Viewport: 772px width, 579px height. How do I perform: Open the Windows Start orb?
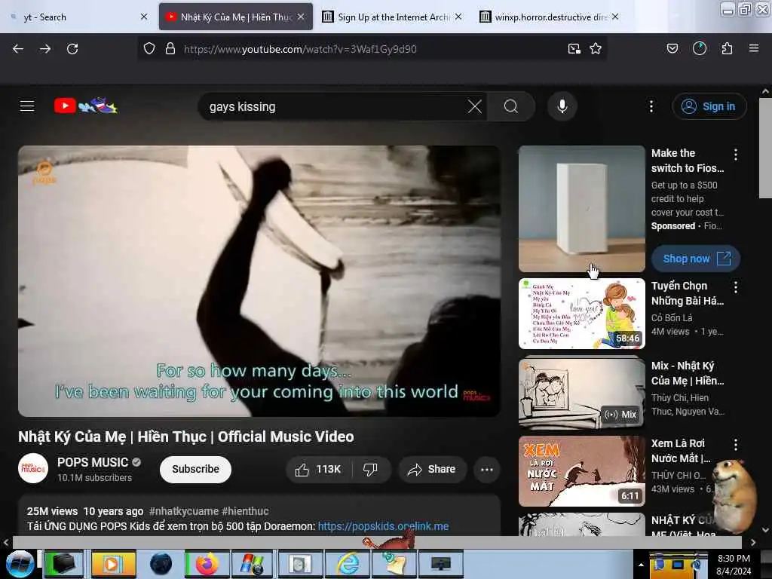[20, 564]
